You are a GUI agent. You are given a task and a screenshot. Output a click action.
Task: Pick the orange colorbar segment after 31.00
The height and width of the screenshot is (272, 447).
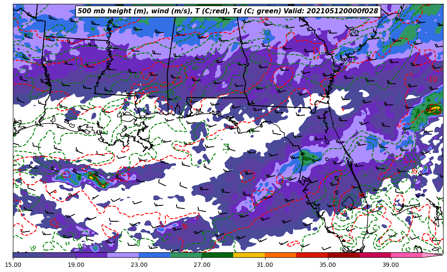click(280, 255)
